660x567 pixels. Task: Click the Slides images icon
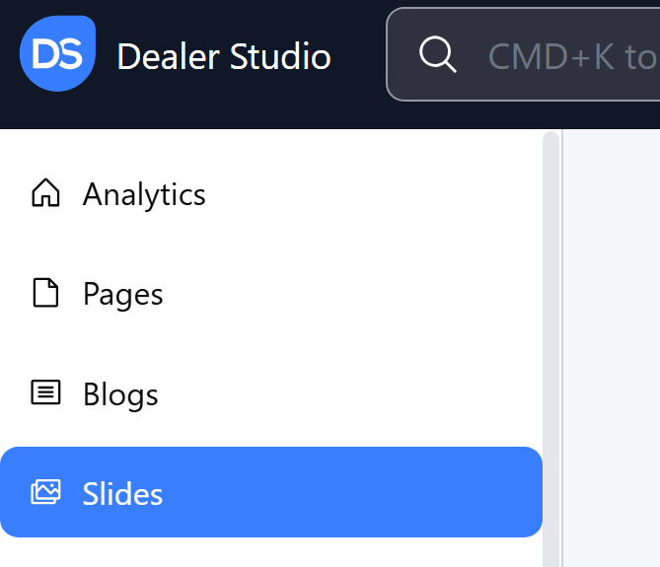click(x=45, y=492)
